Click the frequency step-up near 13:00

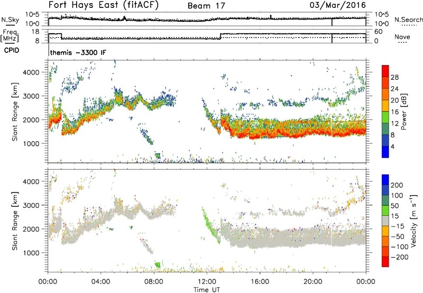pos(220,36)
